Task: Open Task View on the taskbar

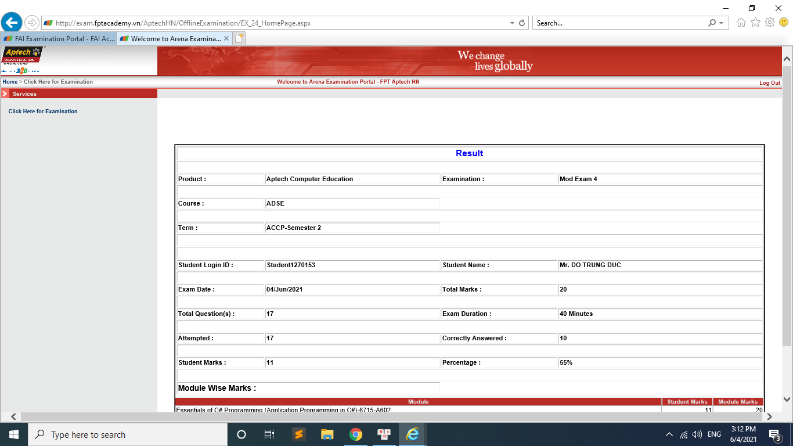Action: [x=269, y=434]
